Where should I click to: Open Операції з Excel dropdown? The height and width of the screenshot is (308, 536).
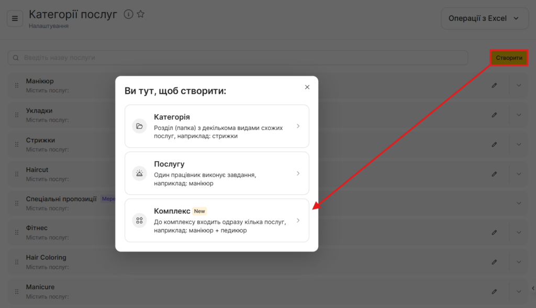click(484, 18)
